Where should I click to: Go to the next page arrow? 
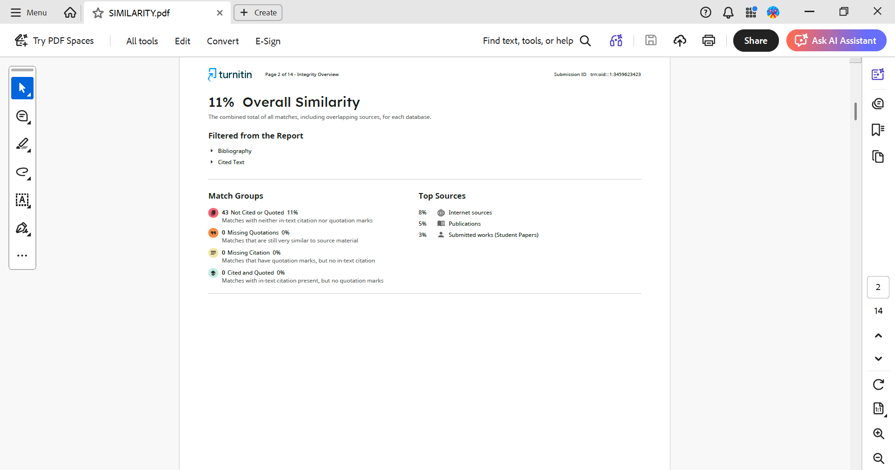[x=878, y=359]
